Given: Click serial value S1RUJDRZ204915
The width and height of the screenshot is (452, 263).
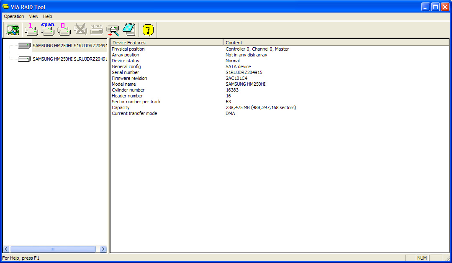Looking at the screenshot, I should pyautogui.click(x=244, y=72).
